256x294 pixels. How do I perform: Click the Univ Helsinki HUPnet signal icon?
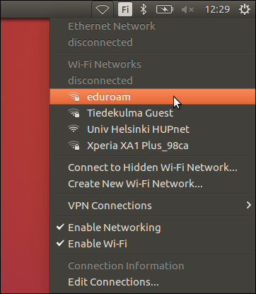(74, 129)
